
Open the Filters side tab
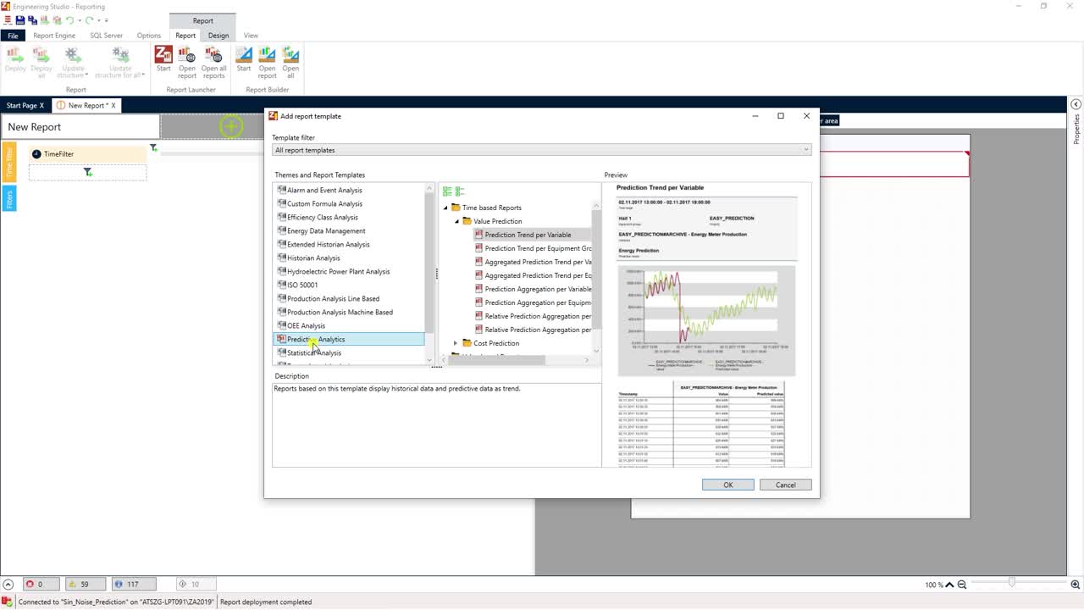pyautogui.click(x=9, y=198)
